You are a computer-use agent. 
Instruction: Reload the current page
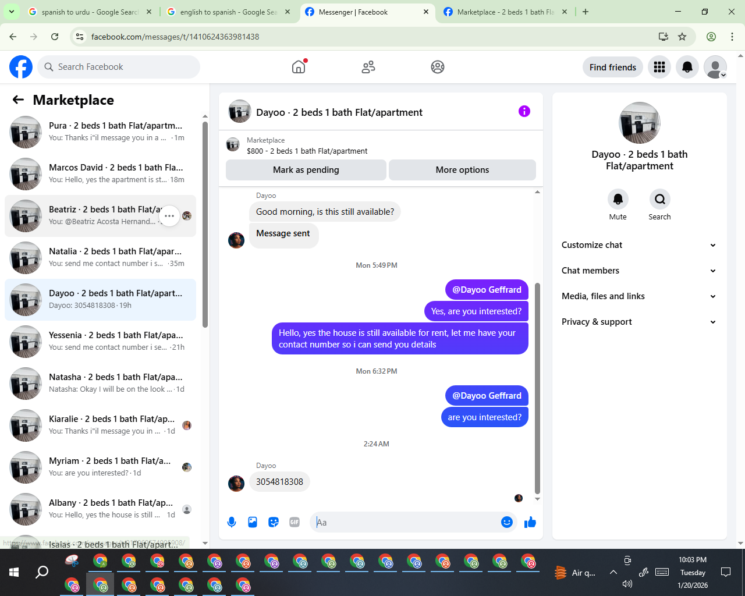tap(55, 37)
